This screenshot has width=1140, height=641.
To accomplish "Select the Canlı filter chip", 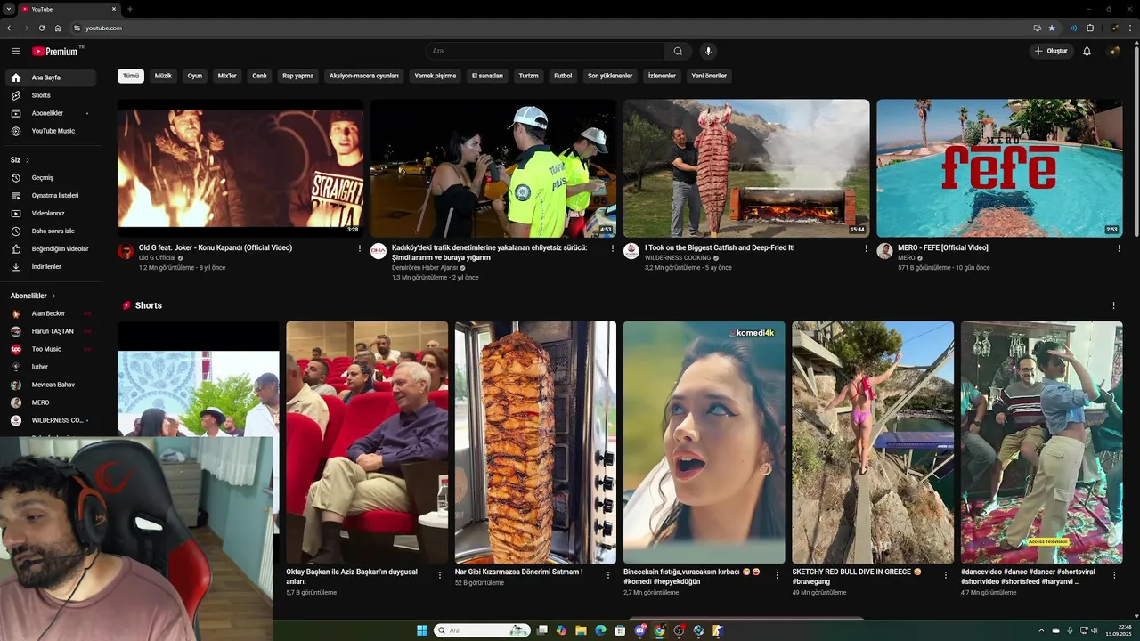I will [x=259, y=76].
